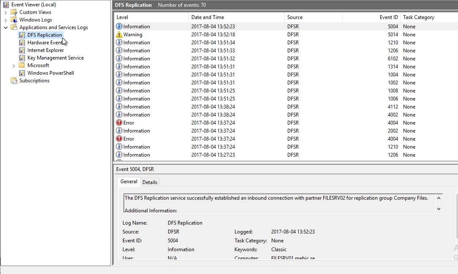Image resolution: width=458 pixels, height=274 pixels.
Task: Click the Error icon at 13:37:24 top row
Action: [119, 123]
